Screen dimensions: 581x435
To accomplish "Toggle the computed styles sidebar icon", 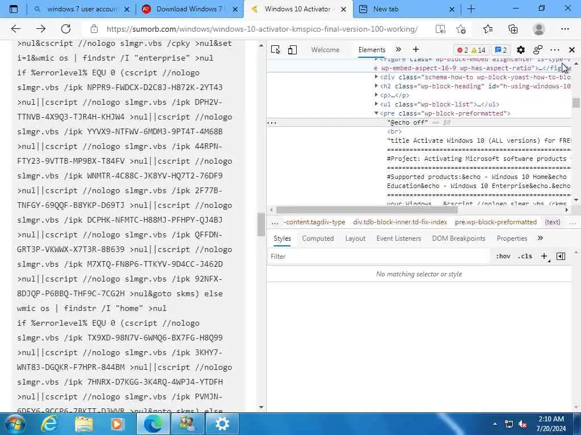I will click(561, 257).
